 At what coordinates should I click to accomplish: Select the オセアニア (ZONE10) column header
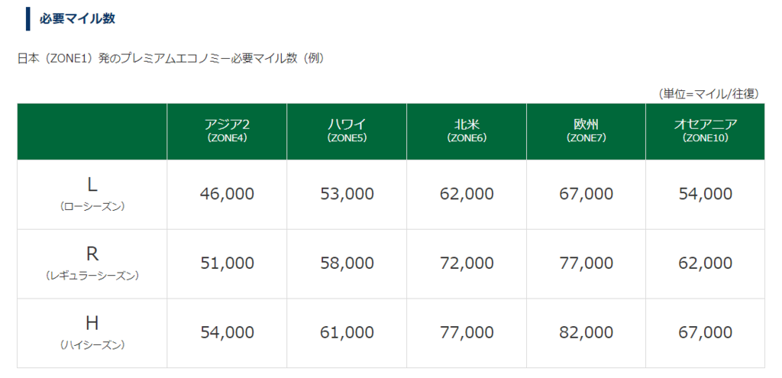[705, 131]
